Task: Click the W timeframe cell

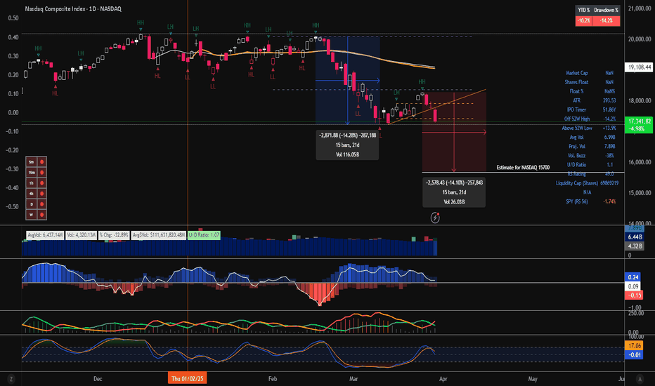Action: [x=32, y=215]
